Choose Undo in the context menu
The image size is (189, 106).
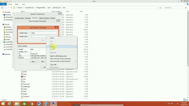coord(52,38)
